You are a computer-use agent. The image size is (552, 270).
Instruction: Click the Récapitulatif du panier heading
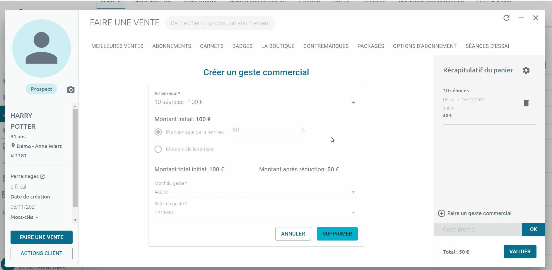pyautogui.click(x=478, y=70)
